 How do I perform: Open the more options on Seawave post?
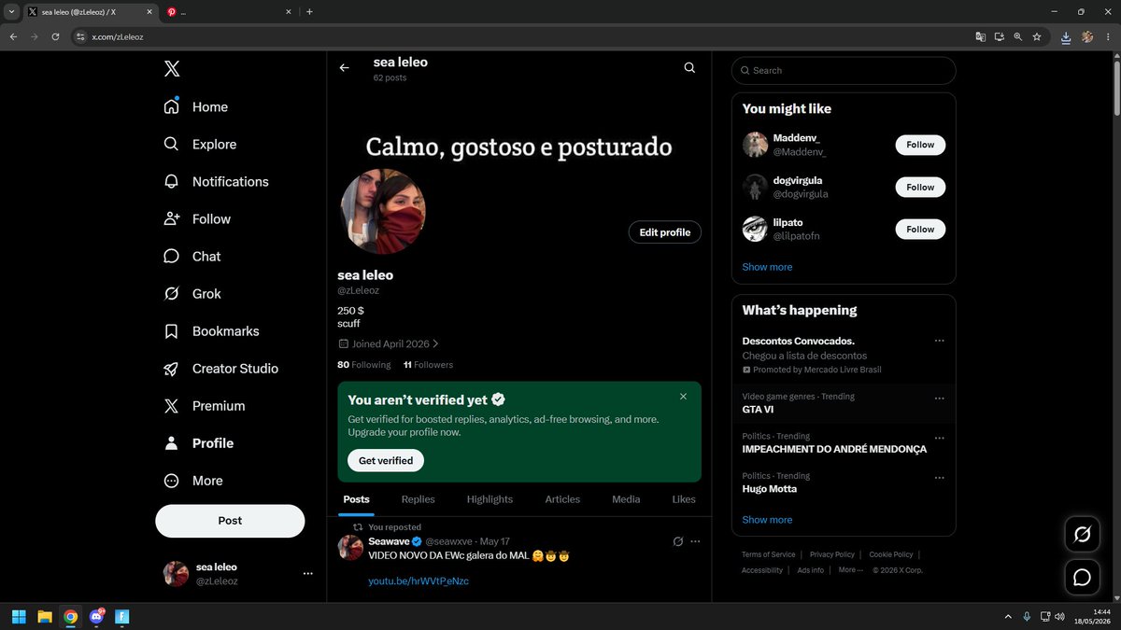click(695, 541)
